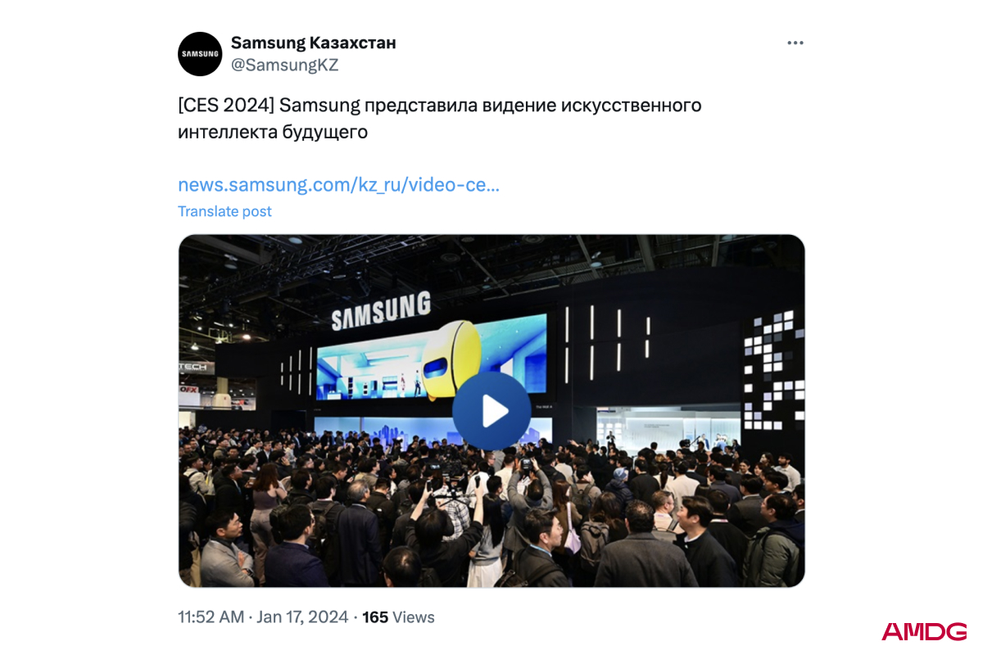The height and width of the screenshot is (655, 983).
Task: Open Samsung Казахстан display name
Action: tap(313, 43)
